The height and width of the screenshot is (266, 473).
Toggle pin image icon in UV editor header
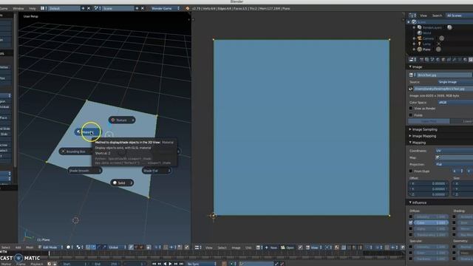[x=300, y=248]
